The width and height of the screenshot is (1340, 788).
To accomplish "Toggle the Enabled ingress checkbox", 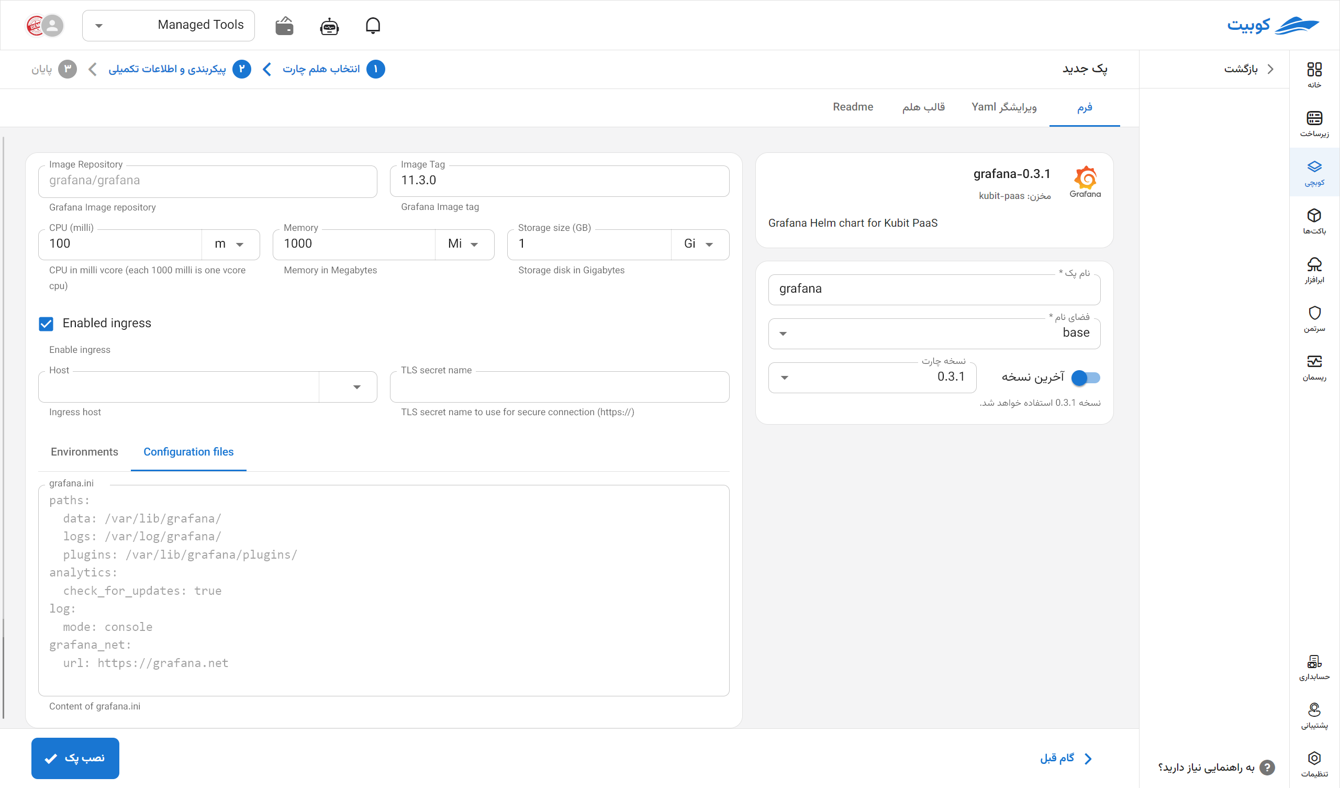I will click(46, 324).
